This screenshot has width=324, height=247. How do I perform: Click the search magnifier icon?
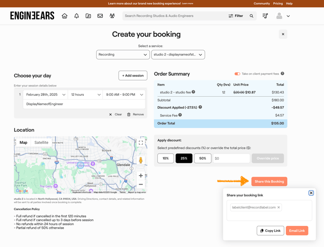click(251, 16)
